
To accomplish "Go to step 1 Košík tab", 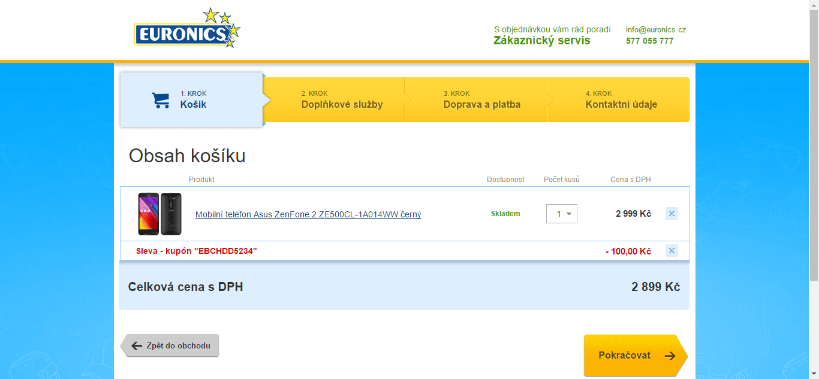I will point(192,99).
